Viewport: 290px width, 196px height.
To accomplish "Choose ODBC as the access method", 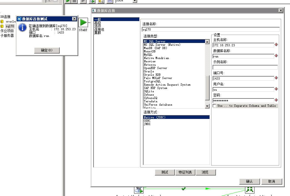I will click(147, 121).
